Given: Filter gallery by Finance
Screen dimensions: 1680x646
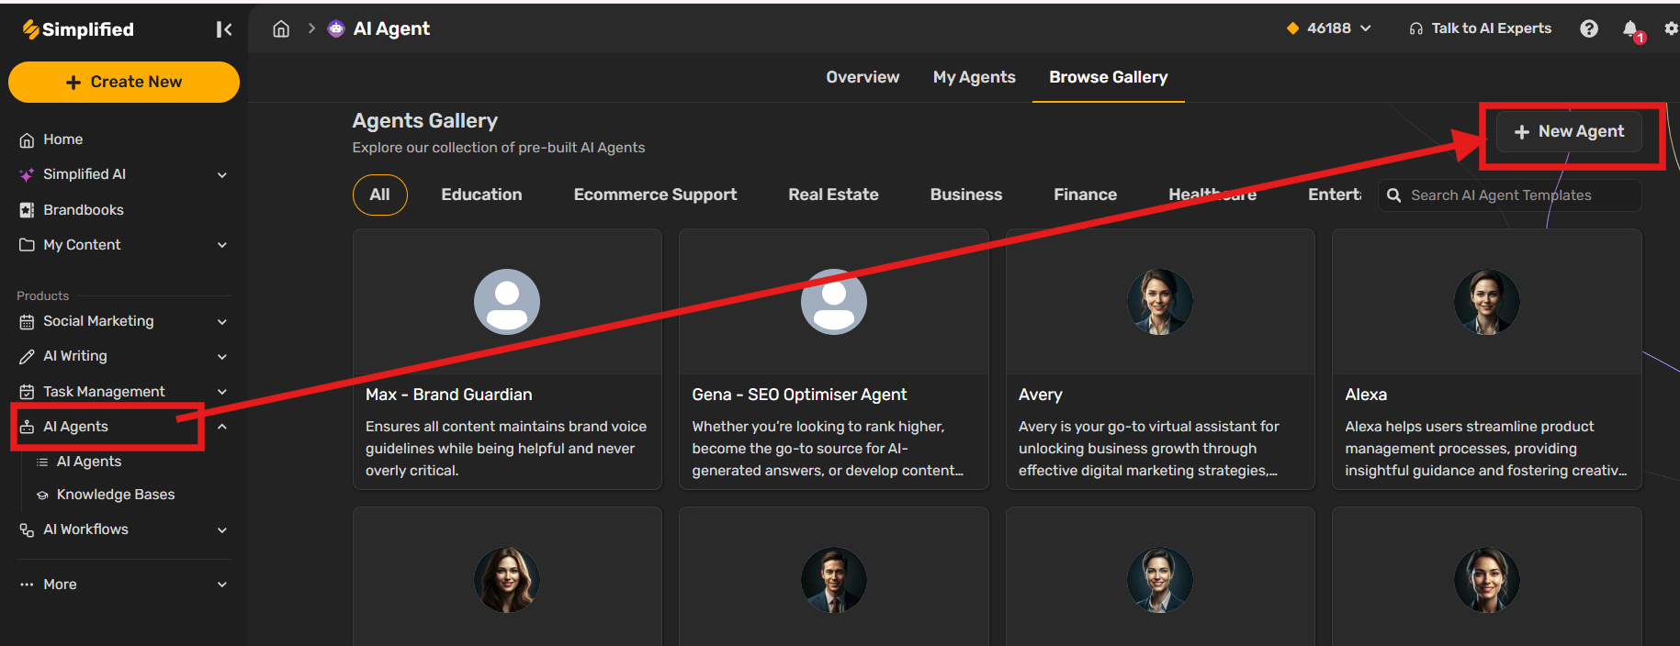Looking at the screenshot, I should click(1085, 195).
